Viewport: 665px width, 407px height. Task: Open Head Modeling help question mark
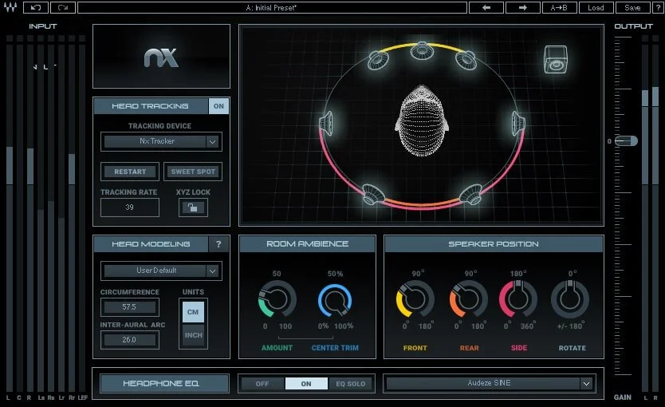tap(218, 244)
